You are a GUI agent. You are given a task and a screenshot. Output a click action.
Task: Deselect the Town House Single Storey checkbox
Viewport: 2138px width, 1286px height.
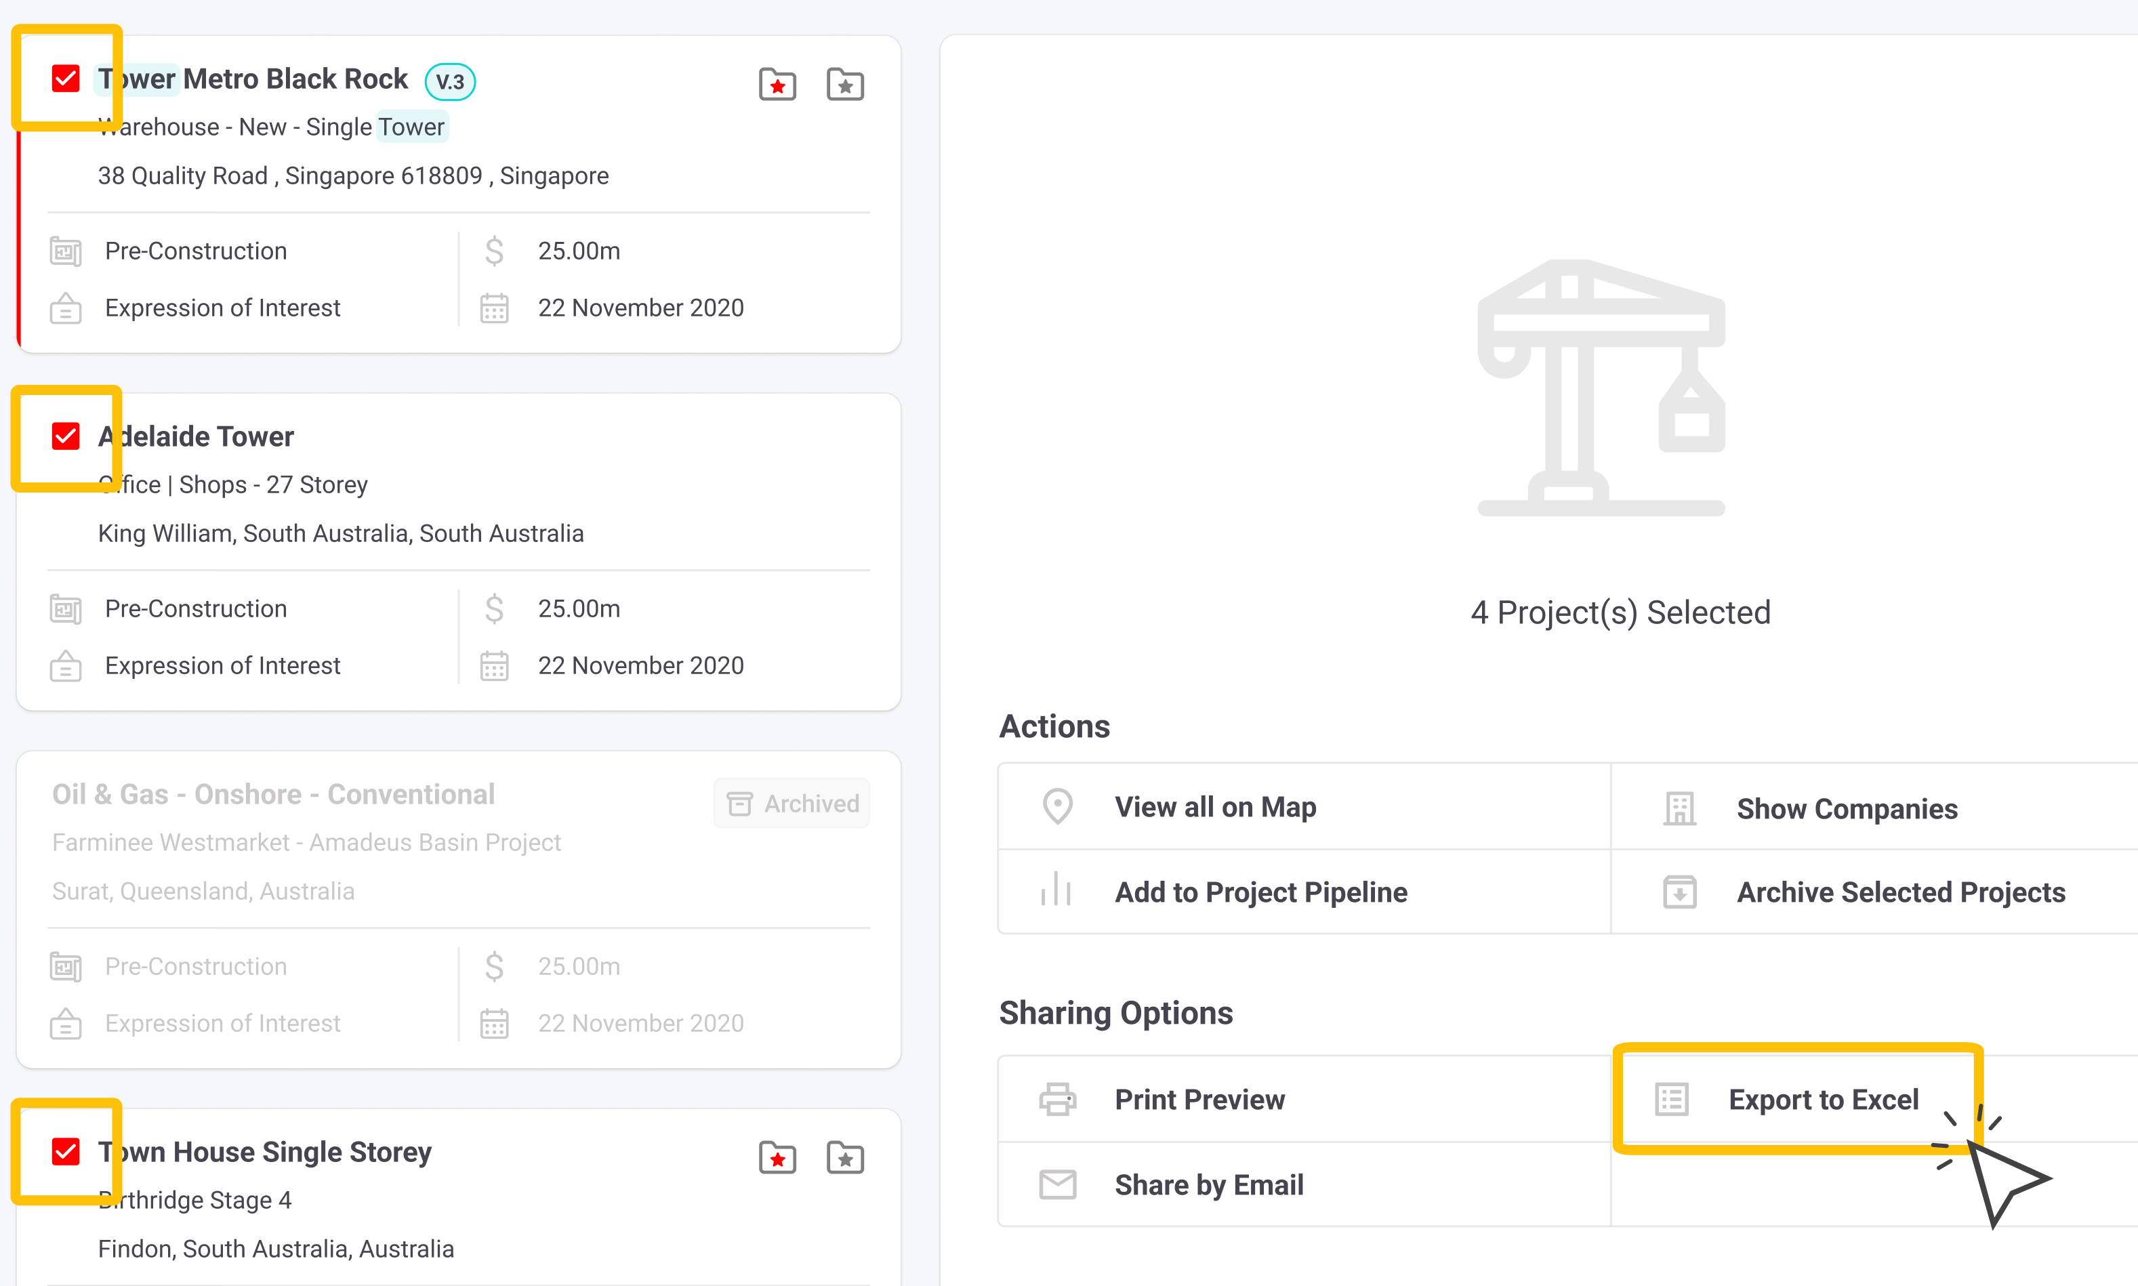point(66,1152)
